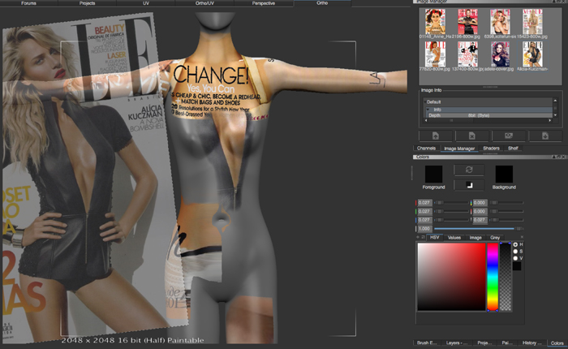Switch to the Values color tab
Image resolution: width=568 pixels, height=349 pixels.
(x=454, y=238)
